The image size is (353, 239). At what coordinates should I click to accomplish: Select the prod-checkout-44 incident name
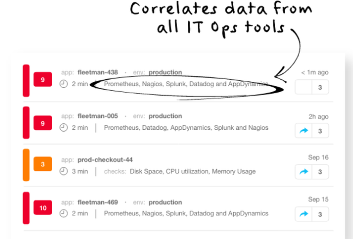tap(105, 160)
